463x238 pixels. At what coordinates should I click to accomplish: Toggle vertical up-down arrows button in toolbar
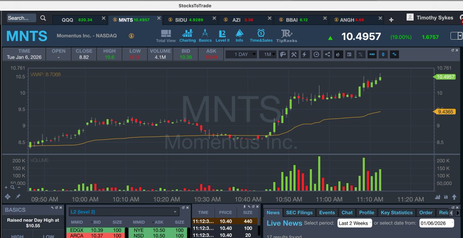(383, 54)
